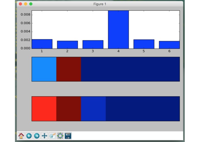Click bar 6 in the bar chart
Screen dimensions: 200x142
coord(169,45)
